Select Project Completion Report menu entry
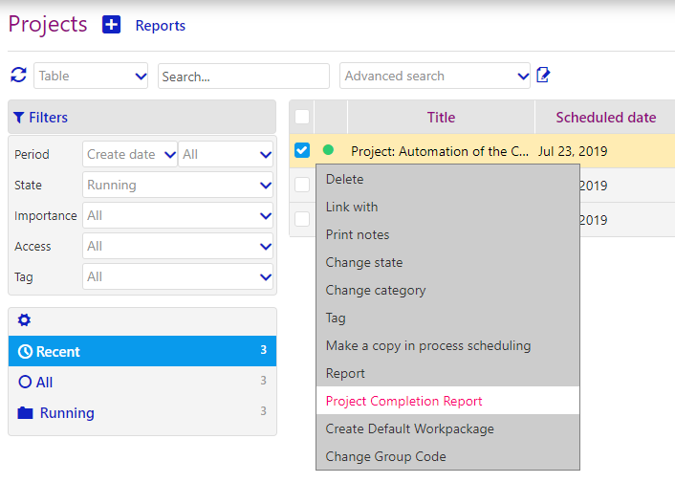The width and height of the screenshot is (675, 483). click(x=447, y=401)
